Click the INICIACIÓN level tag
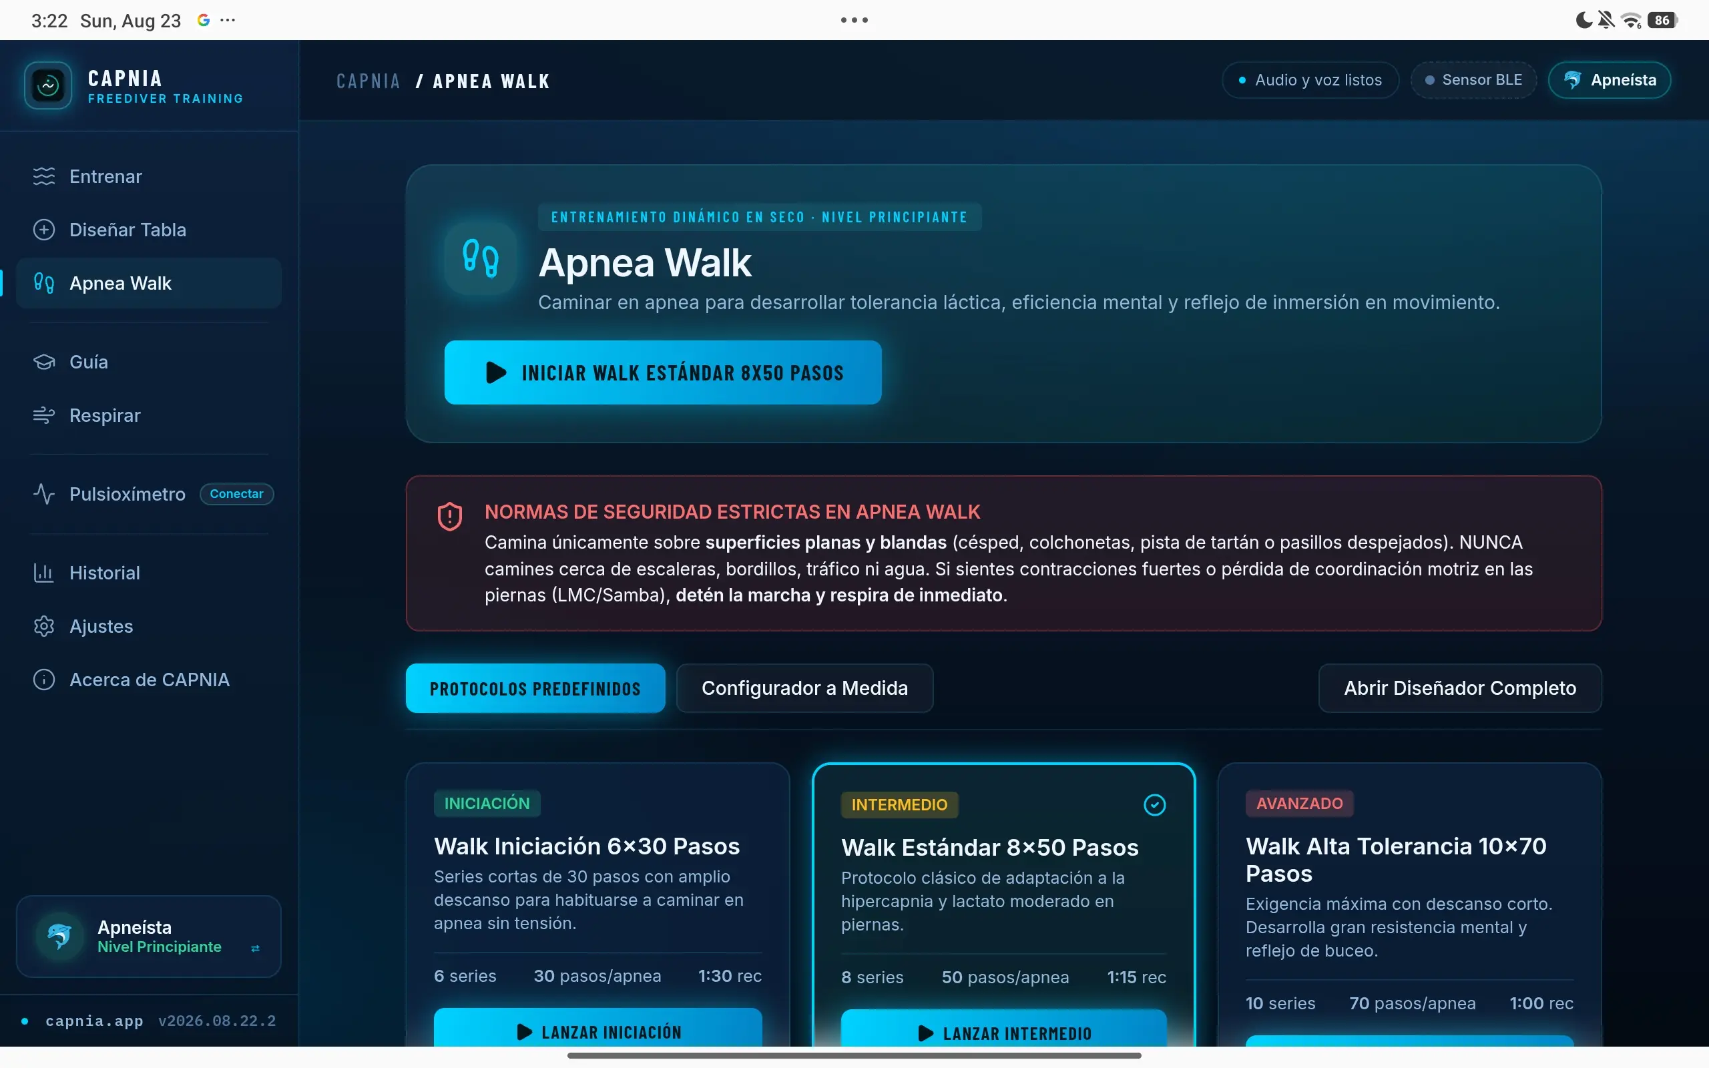The width and height of the screenshot is (1709, 1068). click(x=487, y=803)
